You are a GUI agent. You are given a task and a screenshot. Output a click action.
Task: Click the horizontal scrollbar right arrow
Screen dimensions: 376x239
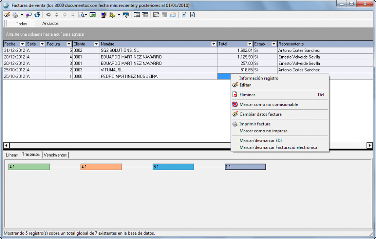point(369,145)
